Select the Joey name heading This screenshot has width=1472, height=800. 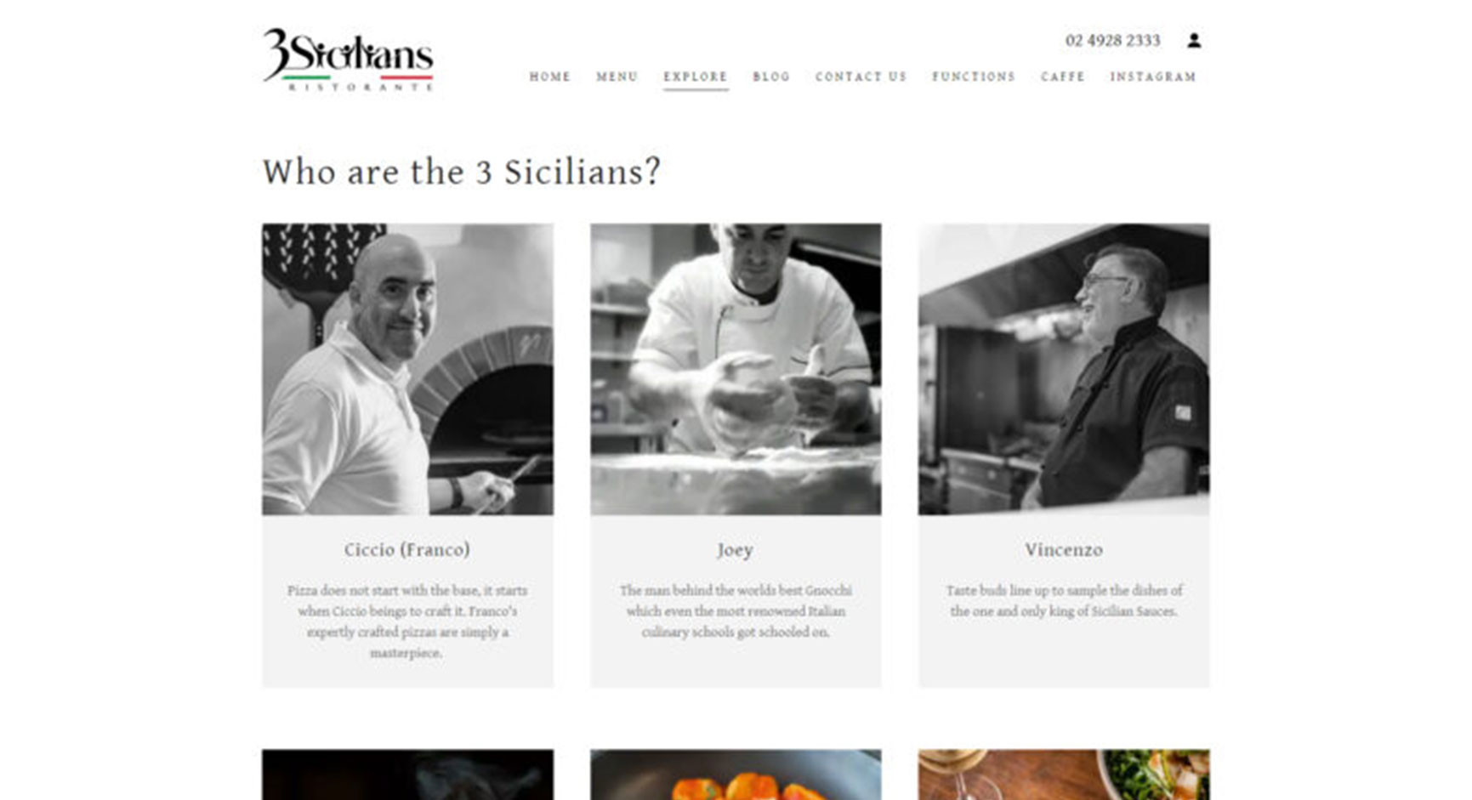click(735, 550)
